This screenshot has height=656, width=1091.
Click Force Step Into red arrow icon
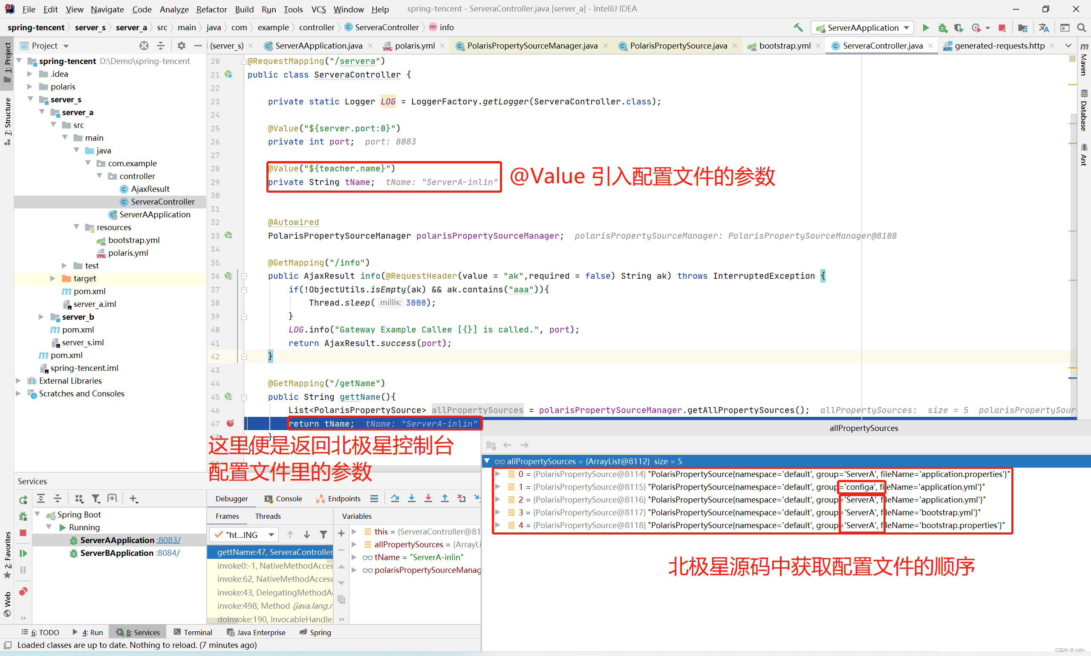[428, 498]
